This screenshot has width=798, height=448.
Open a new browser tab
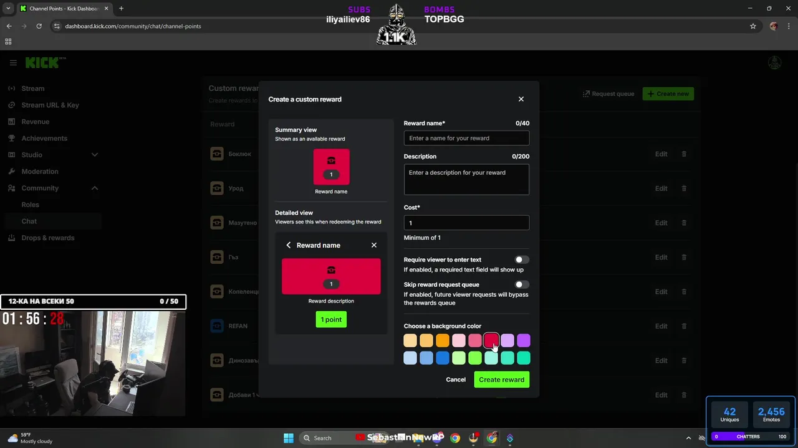(x=121, y=9)
